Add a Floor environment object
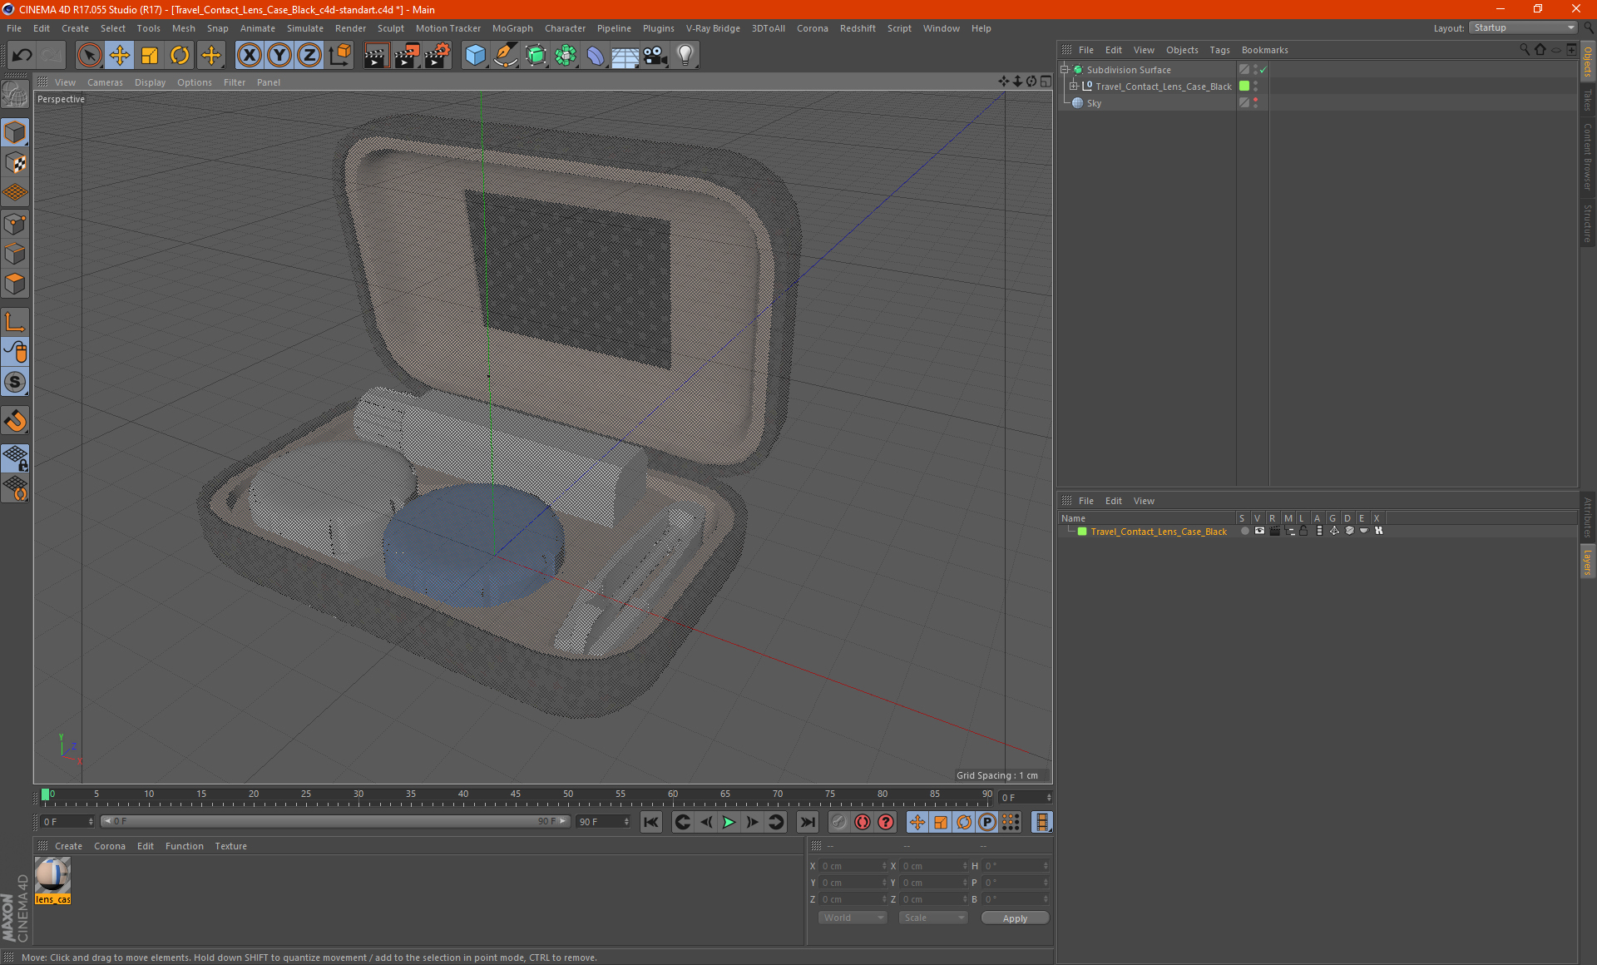Screen dimensions: 1597x965 pyautogui.click(x=625, y=56)
